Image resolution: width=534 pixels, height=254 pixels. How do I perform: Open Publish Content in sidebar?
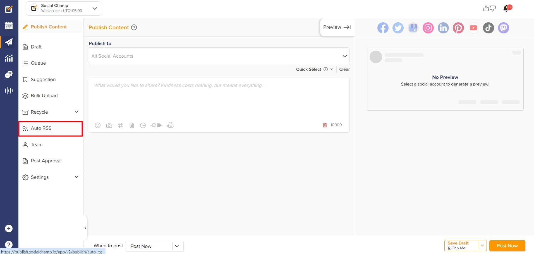point(51,27)
